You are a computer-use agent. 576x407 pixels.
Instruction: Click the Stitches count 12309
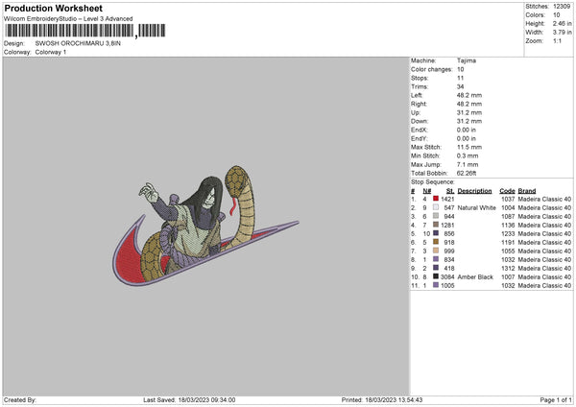coord(562,7)
